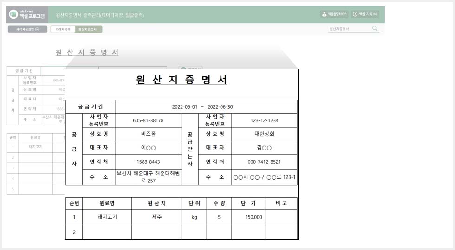Click the background sheet 돼지고기 cell
Screen dimensions: 455x250
click(x=35, y=147)
